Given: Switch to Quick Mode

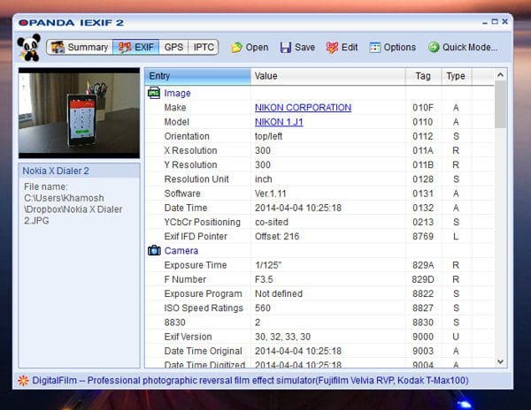Looking at the screenshot, I should click(463, 48).
